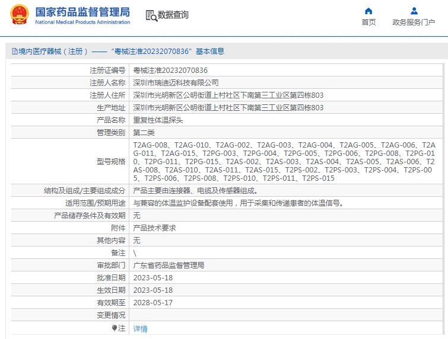Image resolution: width=448 pixels, height=339 pixels.
Task: Open the 详情 link
Action: pos(140,329)
